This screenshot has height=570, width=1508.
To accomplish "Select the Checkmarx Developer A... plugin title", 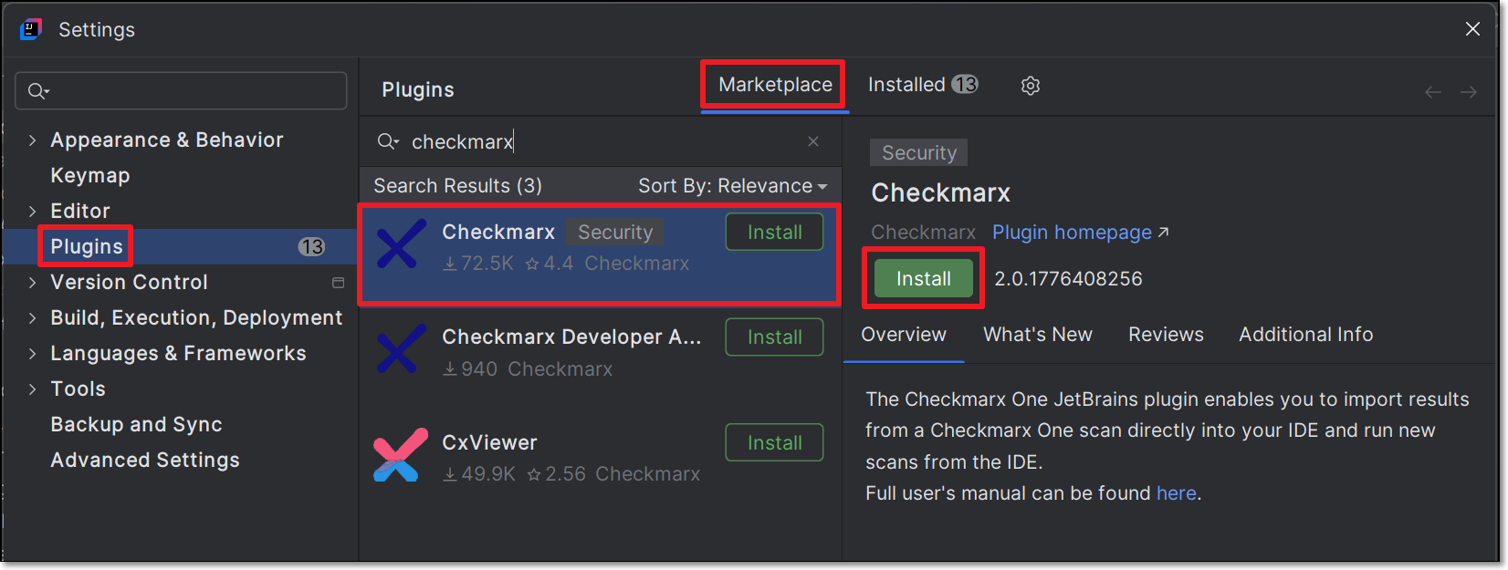I will [571, 337].
